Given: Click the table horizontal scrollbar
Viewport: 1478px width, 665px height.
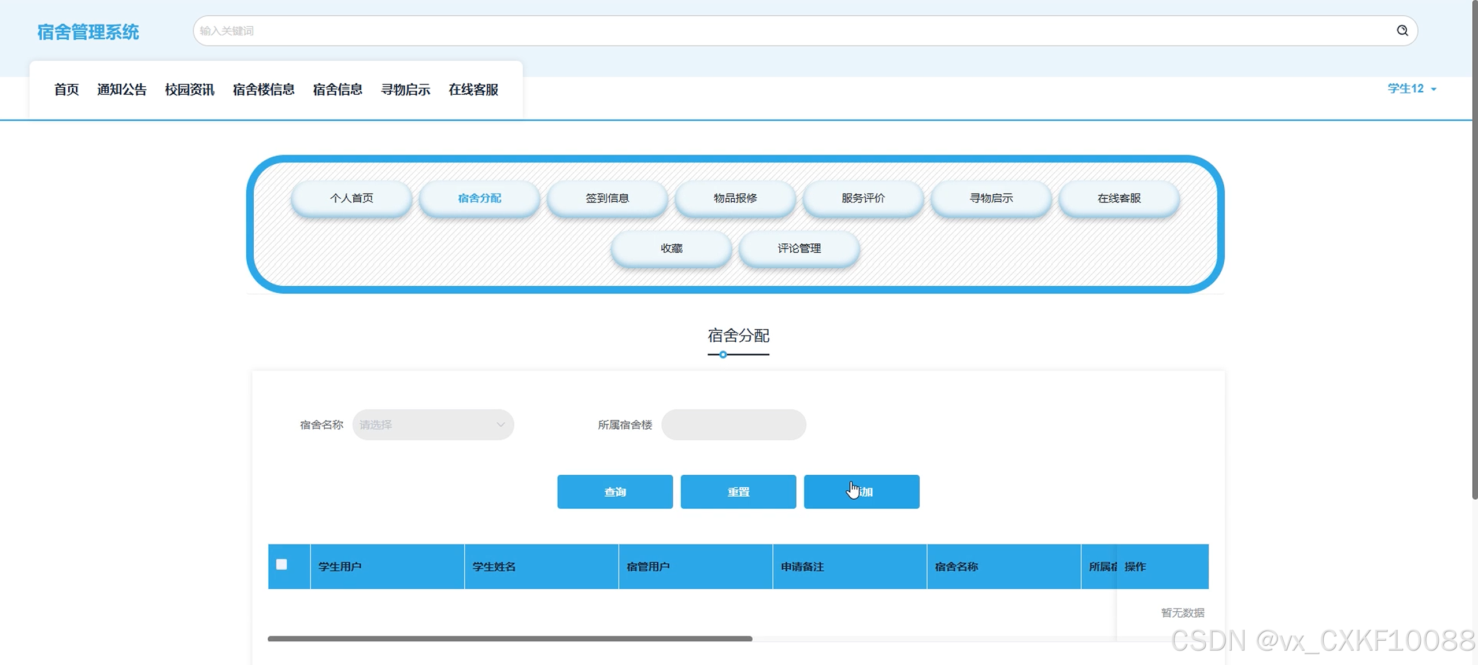Looking at the screenshot, I should [x=510, y=638].
